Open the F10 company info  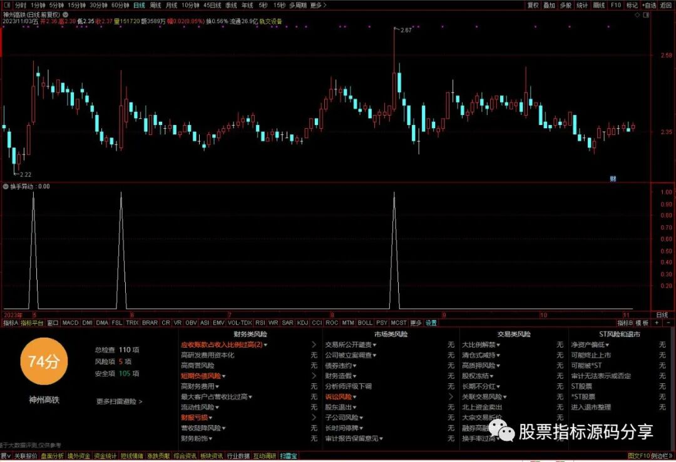[616, 5]
